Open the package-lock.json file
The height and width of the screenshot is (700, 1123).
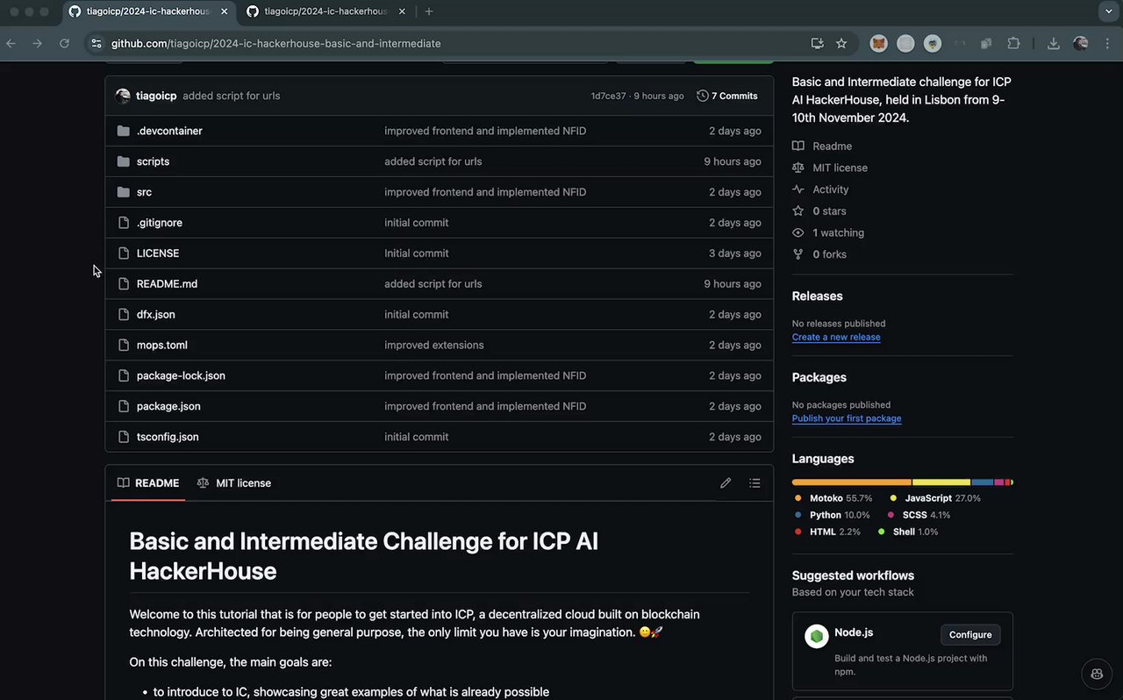click(x=181, y=375)
